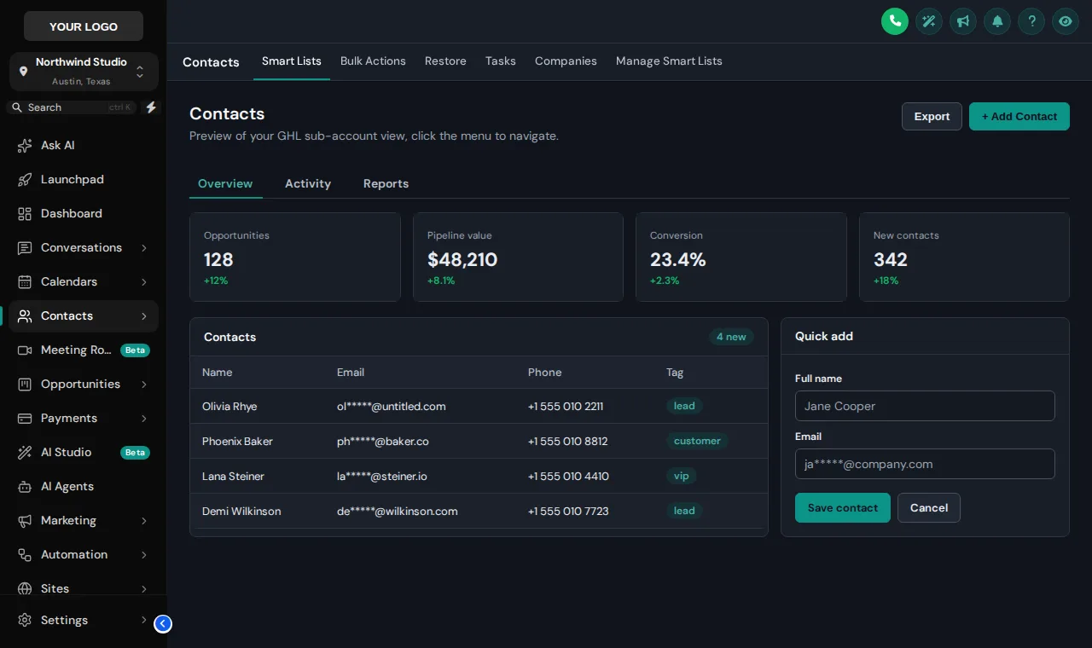The width and height of the screenshot is (1092, 648).
Task: Click the Full name input field
Action: coord(925,406)
